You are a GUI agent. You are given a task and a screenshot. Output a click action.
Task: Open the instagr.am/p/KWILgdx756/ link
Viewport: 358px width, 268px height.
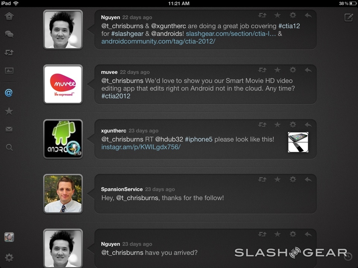(x=141, y=147)
